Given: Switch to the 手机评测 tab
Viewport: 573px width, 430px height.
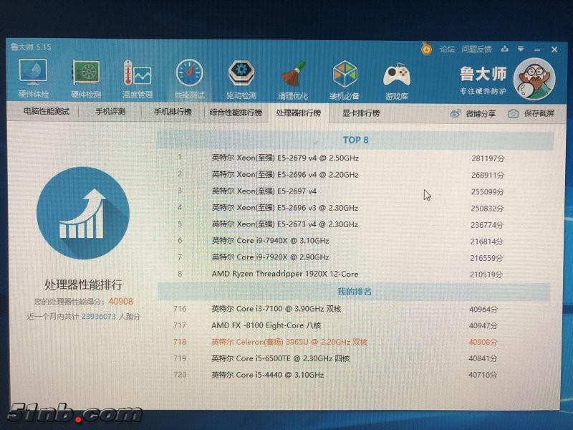Looking at the screenshot, I should pyautogui.click(x=110, y=112).
